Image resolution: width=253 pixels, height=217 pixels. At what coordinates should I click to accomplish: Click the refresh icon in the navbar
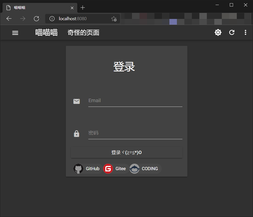tap(232, 32)
